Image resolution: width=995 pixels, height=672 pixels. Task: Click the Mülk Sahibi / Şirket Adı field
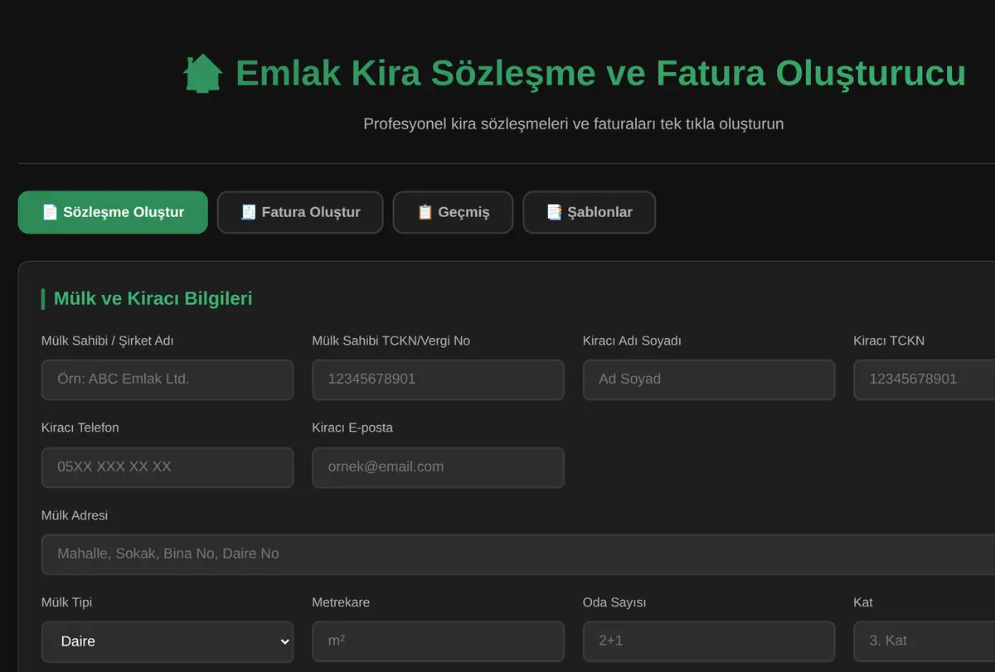167,380
